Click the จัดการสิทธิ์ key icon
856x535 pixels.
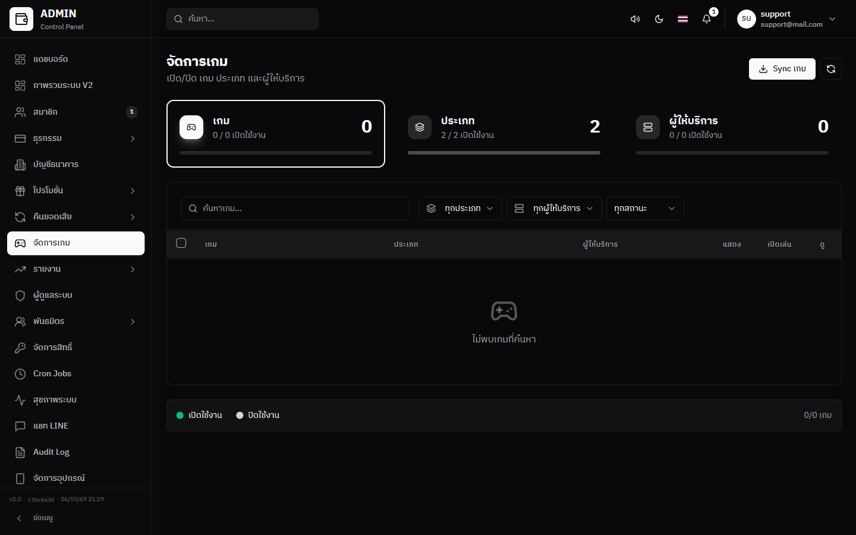click(x=20, y=348)
